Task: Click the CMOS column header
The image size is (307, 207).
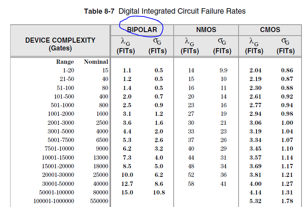Action: point(270,30)
